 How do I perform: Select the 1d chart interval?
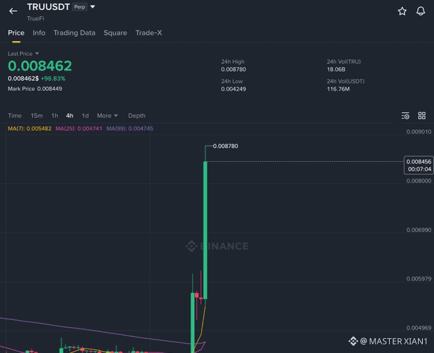point(85,116)
